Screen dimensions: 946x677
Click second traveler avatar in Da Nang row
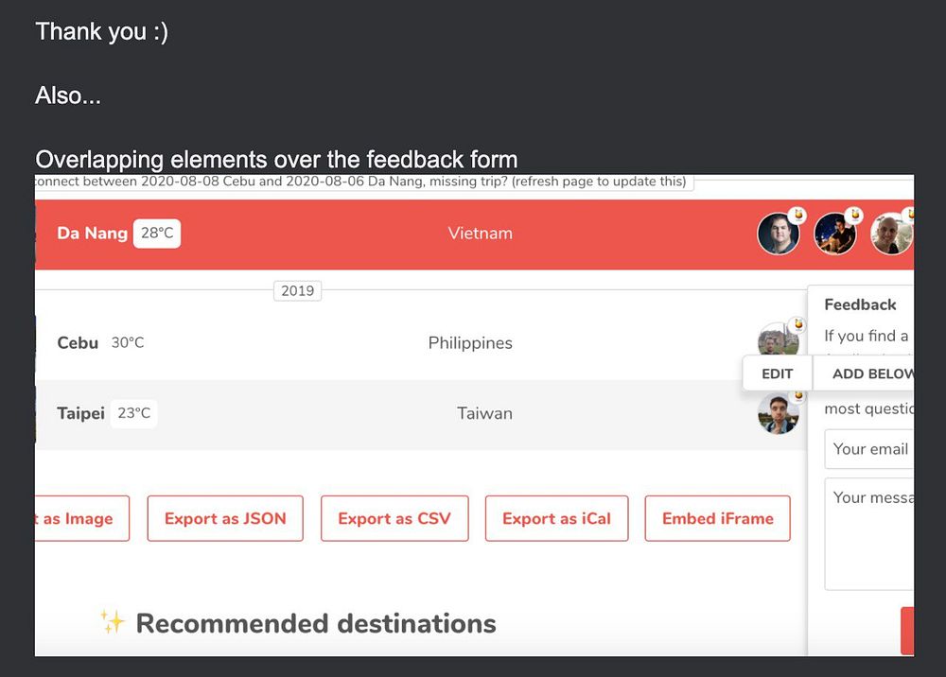click(x=835, y=234)
